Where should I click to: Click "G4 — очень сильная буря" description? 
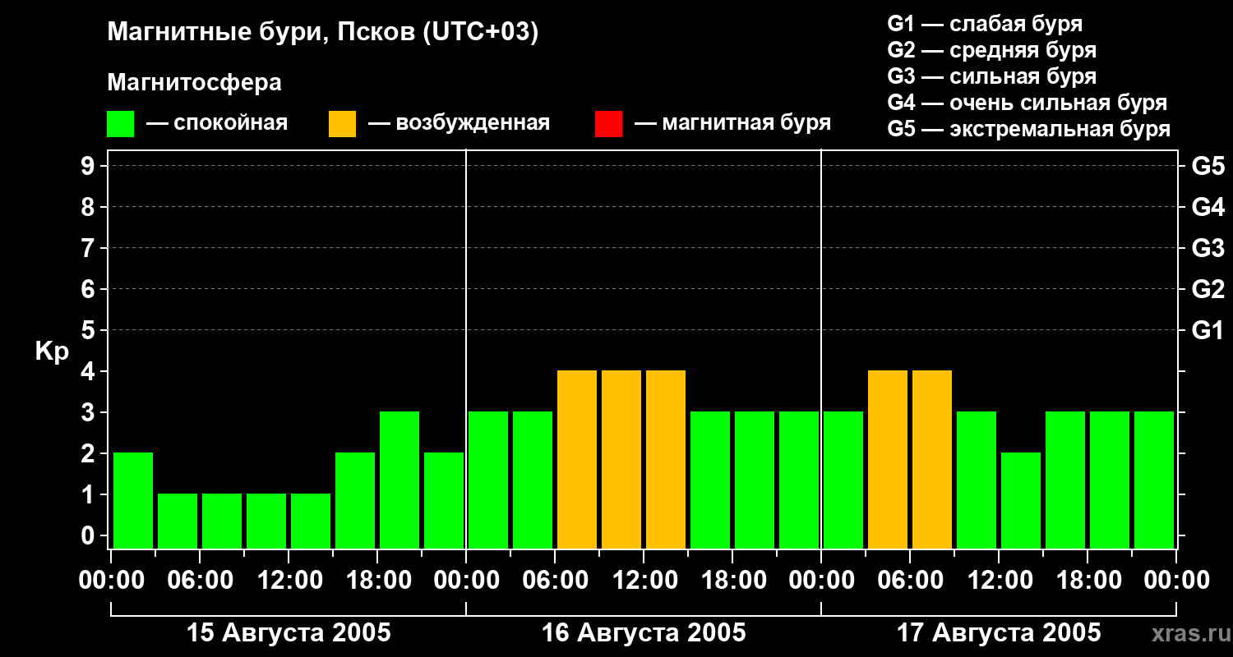point(1027,103)
